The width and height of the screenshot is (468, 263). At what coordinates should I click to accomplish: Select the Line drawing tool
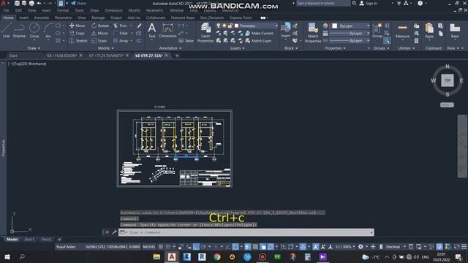coord(7,30)
